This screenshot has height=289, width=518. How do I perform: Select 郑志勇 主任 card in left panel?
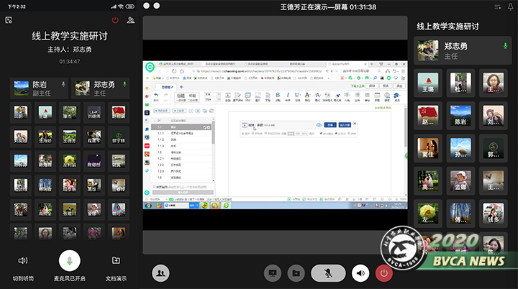pyautogui.click(x=101, y=88)
